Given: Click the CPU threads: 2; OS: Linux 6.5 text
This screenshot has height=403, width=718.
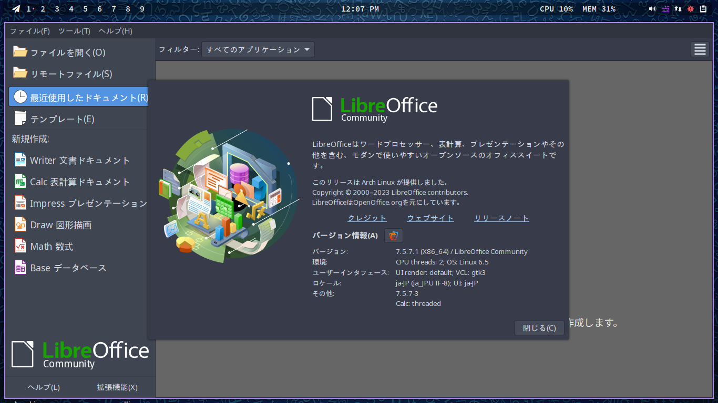Looking at the screenshot, I should [442, 262].
